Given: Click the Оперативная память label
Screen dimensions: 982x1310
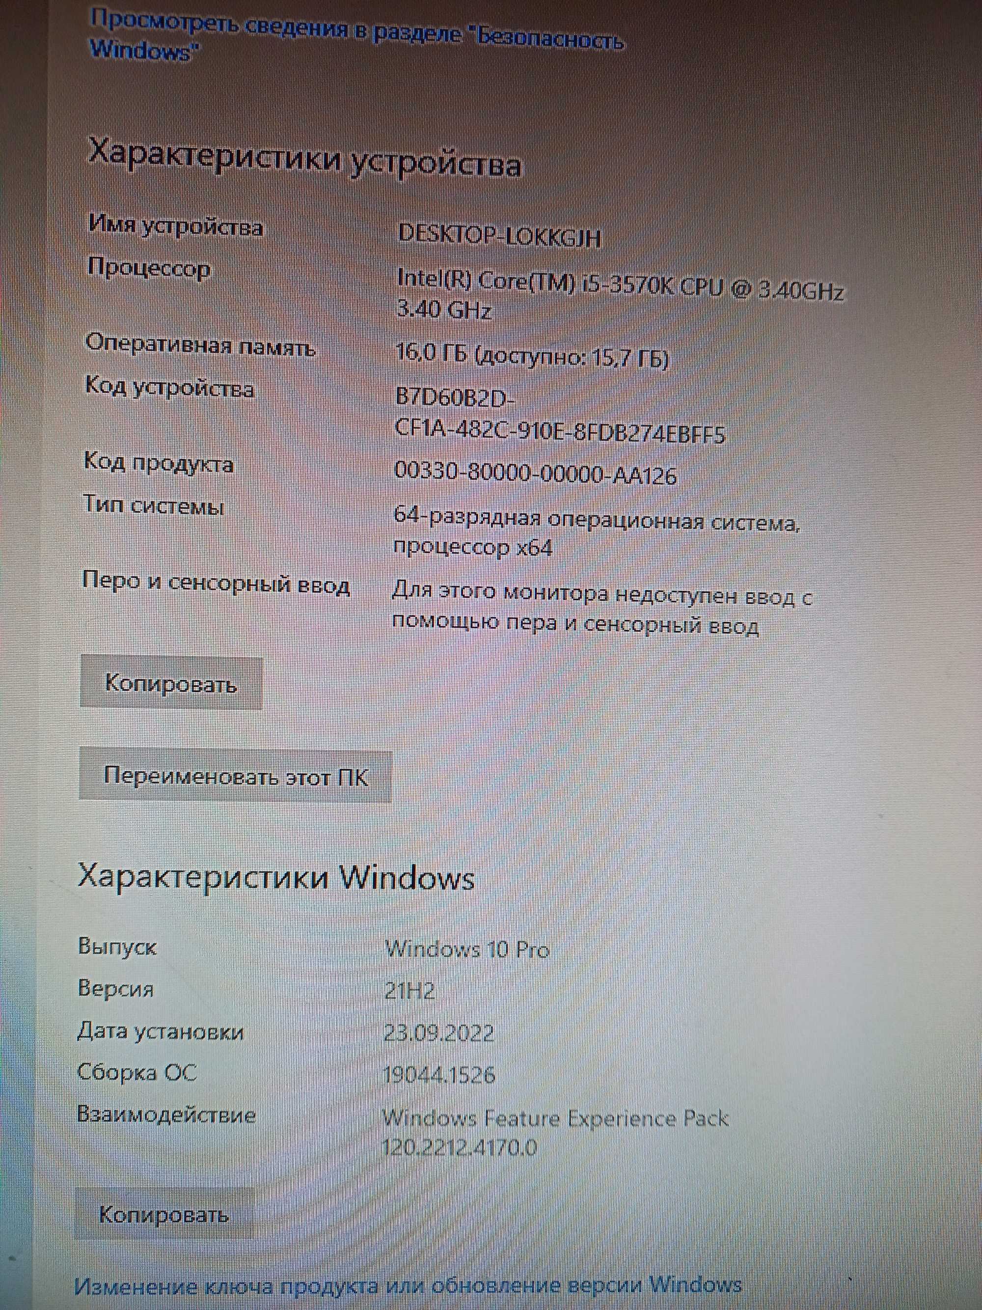Looking at the screenshot, I should pyautogui.click(x=201, y=345).
